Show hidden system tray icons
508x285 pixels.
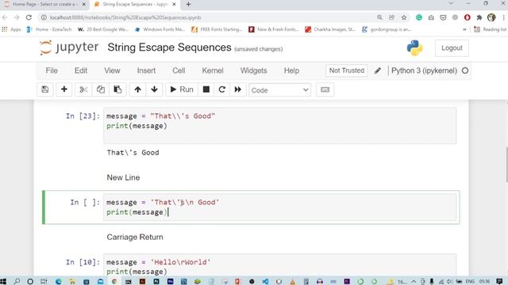click(x=414, y=282)
